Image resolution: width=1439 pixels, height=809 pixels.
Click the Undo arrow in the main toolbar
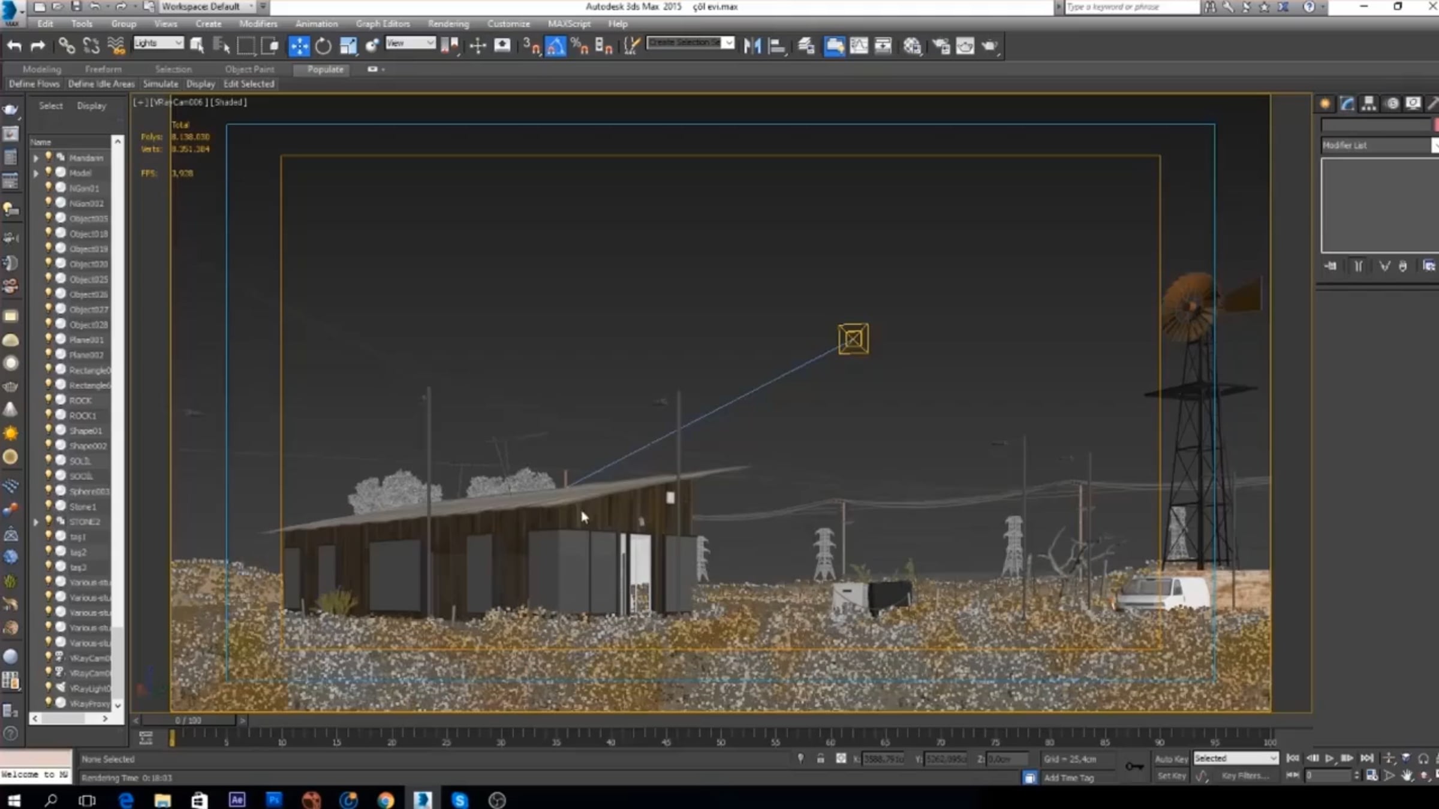coord(14,46)
